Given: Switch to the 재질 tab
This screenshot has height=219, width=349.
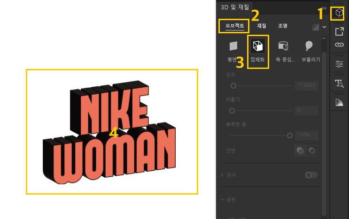Looking at the screenshot, I should [262, 26].
